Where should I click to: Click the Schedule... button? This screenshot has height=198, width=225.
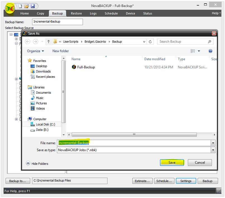click(x=164, y=181)
